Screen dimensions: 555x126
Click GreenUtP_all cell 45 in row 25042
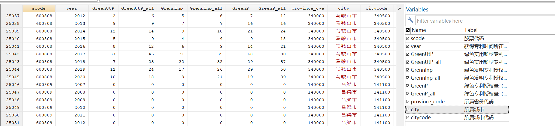tap(138, 54)
